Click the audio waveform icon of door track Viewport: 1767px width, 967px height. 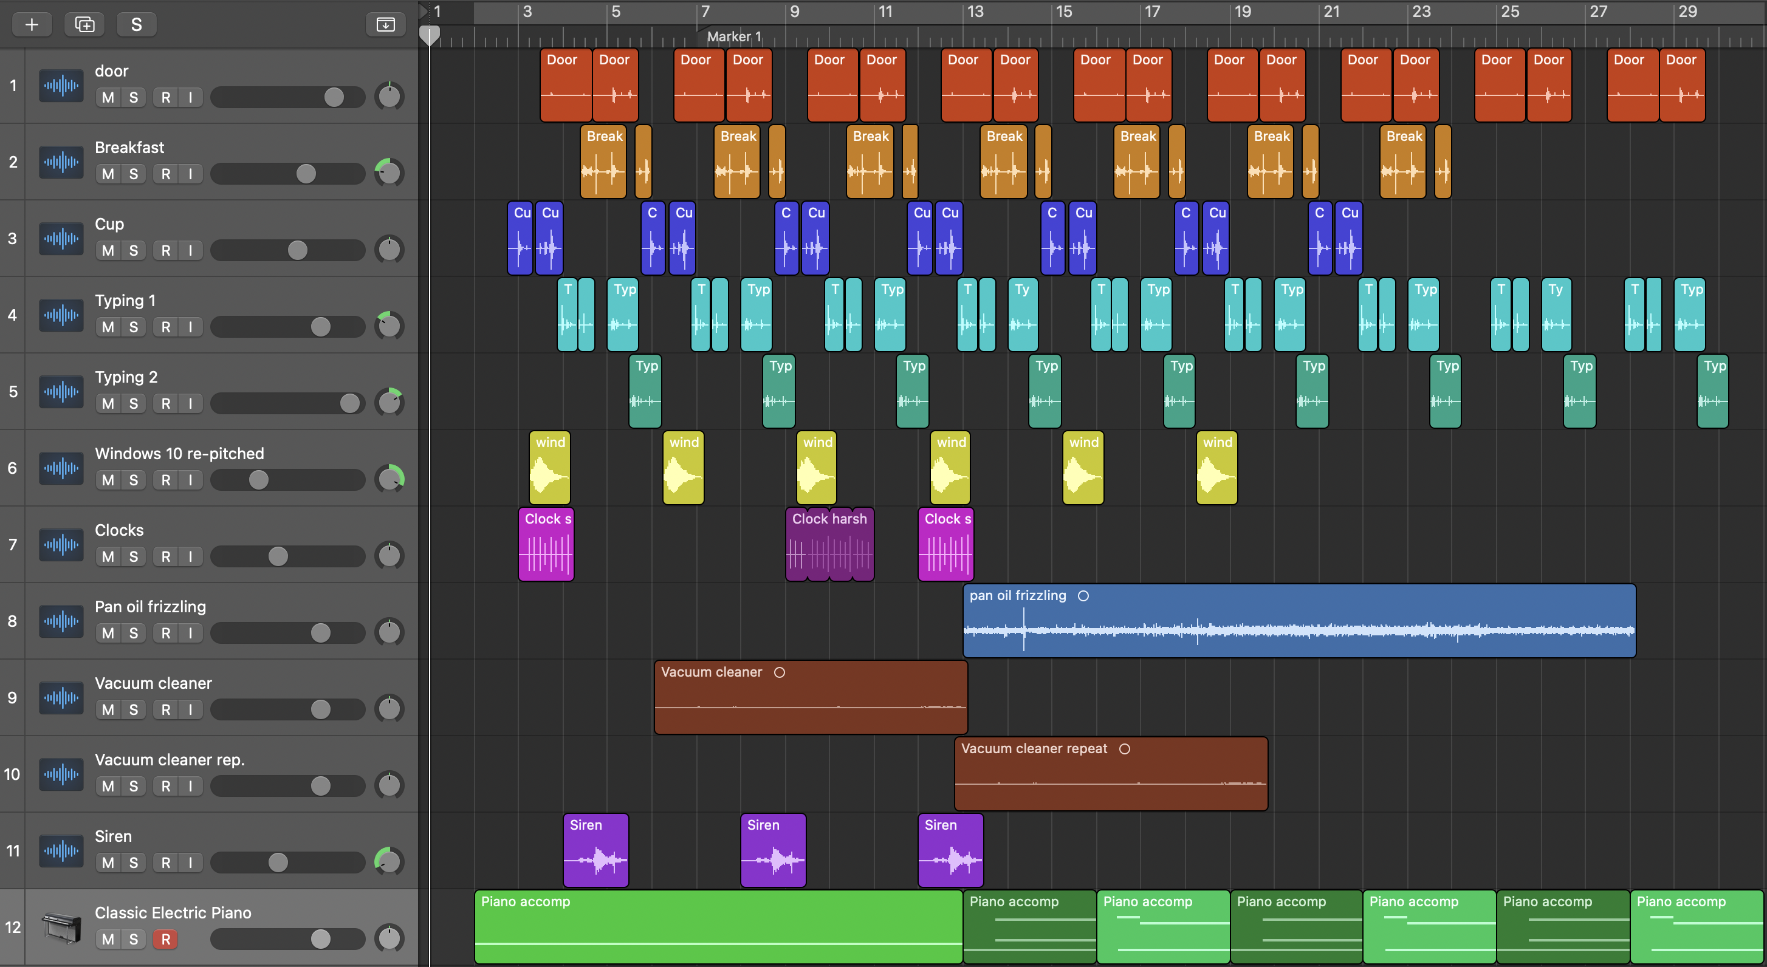61,86
